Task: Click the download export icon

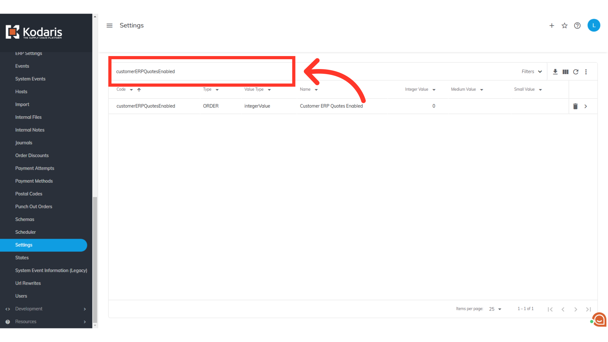Action: pos(555,72)
